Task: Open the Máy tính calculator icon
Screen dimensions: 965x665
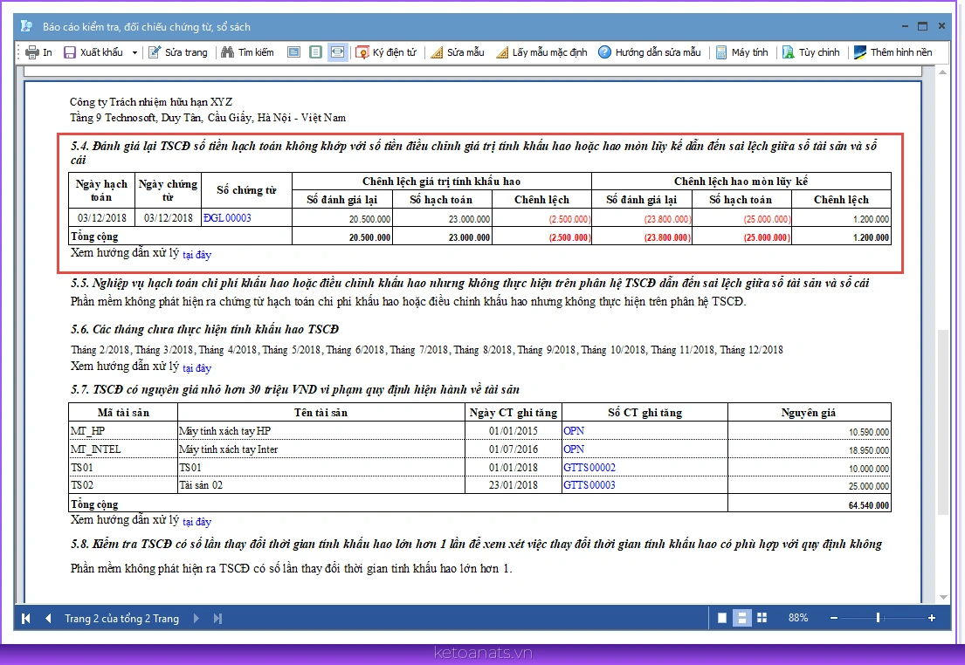Action: (721, 52)
